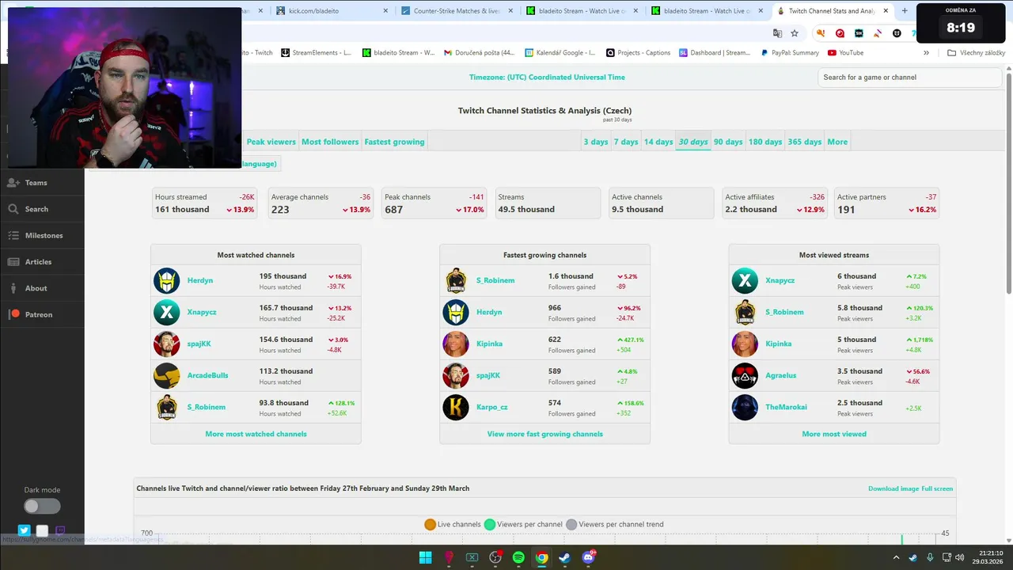The height and width of the screenshot is (570, 1013).
Task: Switch to Most followers tab
Action: tap(330, 142)
